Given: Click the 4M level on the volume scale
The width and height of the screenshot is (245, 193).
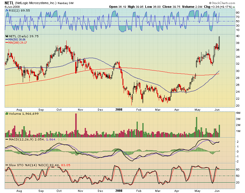Looking at the screenshot, I should pyautogui.click(x=238, y=113).
